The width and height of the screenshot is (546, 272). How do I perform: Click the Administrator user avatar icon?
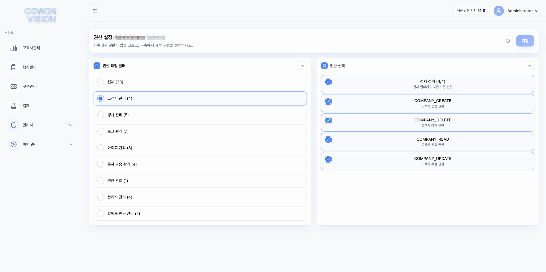499,11
